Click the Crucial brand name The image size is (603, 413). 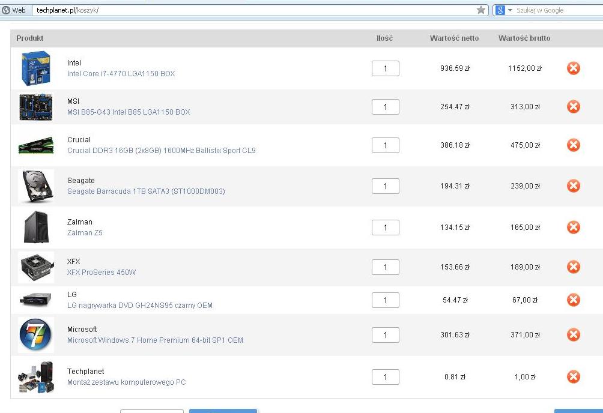tap(79, 140)
